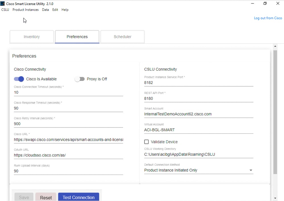Click the Test Connection button
This screenshot has height=201, width=284.
[79, 197]
